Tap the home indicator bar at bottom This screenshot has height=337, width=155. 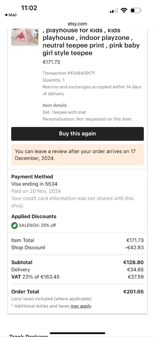(77, 333)
